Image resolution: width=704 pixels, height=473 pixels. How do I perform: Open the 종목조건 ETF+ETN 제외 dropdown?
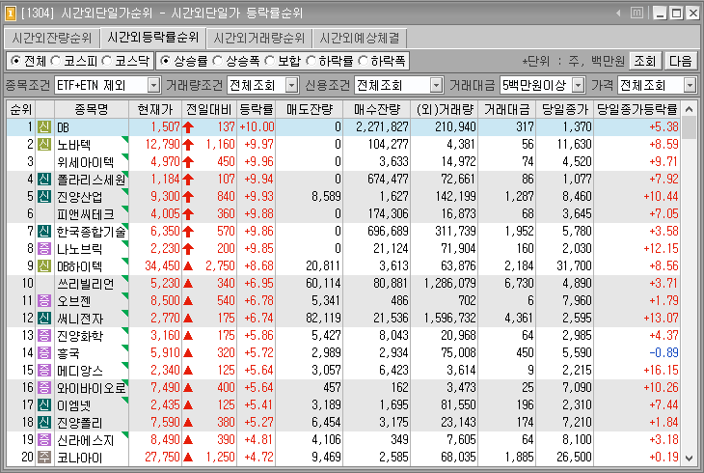click(153, 85)
